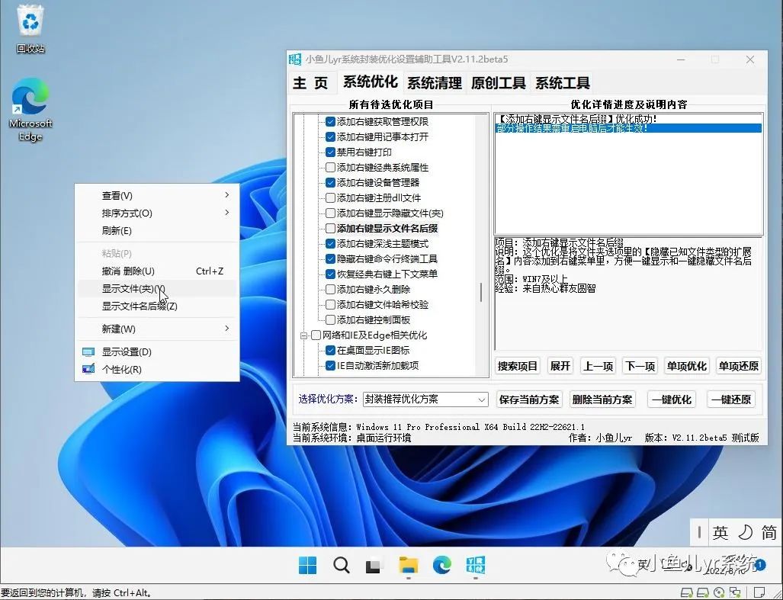Screen dimensions: 783x600
Task: Select the YR系统 tool taskbar icon
Action: tap(476, 565)
